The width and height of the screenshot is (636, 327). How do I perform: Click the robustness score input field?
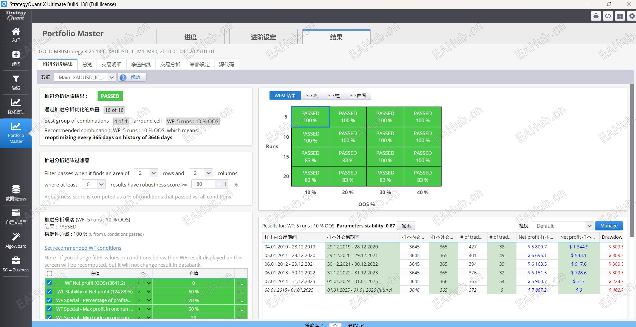[x=204, y=184]
